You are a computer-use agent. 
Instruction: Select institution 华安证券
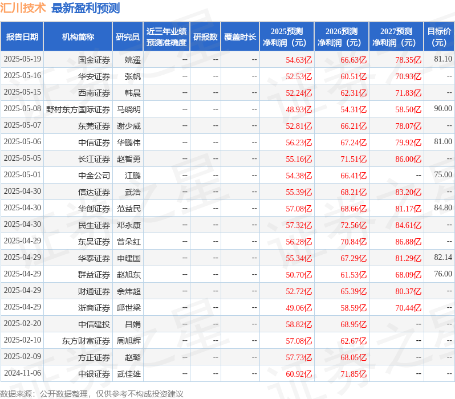pyautogui.click(x=94, y=76)
